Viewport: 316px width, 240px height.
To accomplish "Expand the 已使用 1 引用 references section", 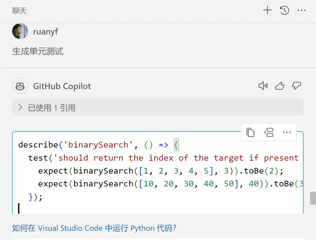I will pos(158,107).
